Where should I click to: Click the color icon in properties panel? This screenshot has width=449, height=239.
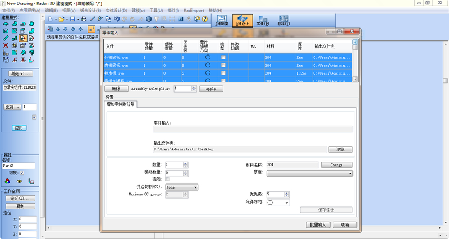(x=7, y=181)
